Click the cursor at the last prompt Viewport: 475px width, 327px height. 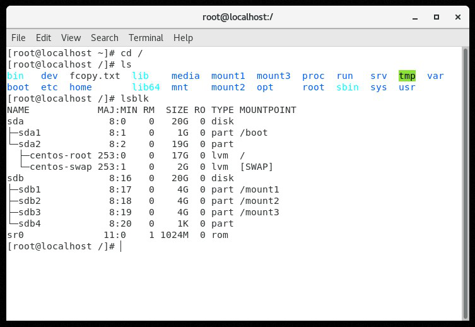[120, 246]
